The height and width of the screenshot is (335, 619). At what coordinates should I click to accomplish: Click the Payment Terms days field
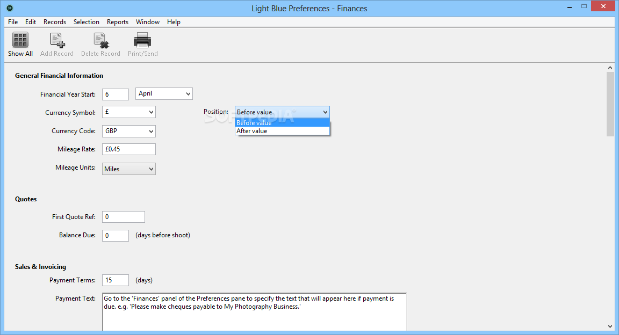[x=116, y=280]
